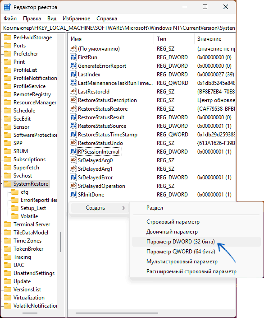Screen dimensions: 264x318
Task: Click the LastMainenanceTaskRunTime value icon
Action: point(73,83)
